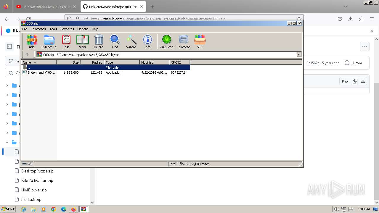The width and height of the screenshot is (379, 213).
Task: Run the Test archive tool
Action: click(66, 41)
